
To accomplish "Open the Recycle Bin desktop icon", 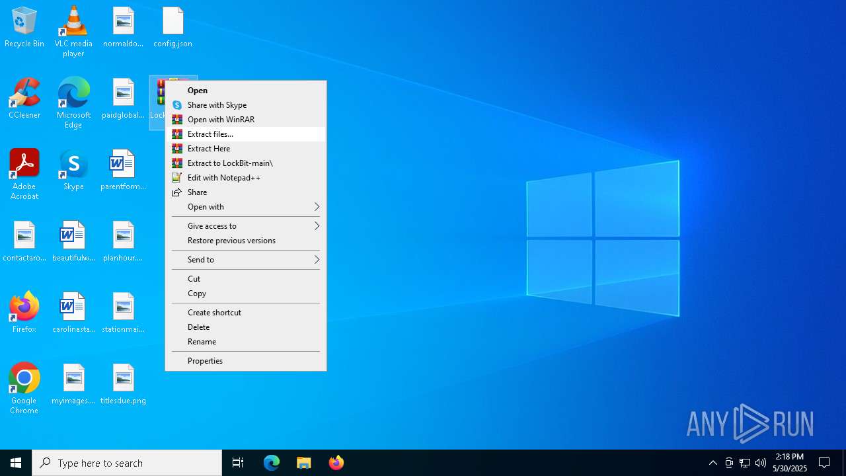I will [x=24, y=28].
